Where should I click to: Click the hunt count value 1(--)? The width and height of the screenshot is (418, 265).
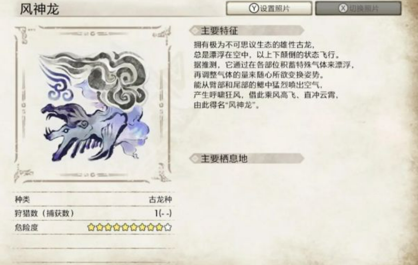pyautogui.click(x=163, y=213)
